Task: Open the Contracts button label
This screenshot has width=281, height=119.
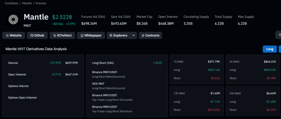Action: point(152,35)
